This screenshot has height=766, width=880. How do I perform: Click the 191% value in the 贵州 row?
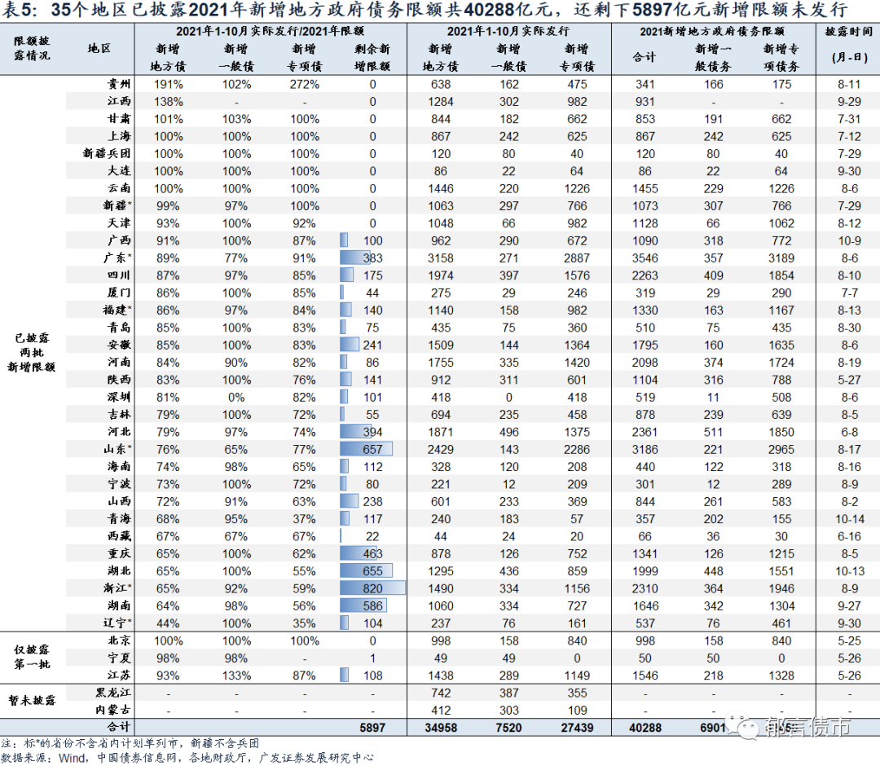click(169, 84)
